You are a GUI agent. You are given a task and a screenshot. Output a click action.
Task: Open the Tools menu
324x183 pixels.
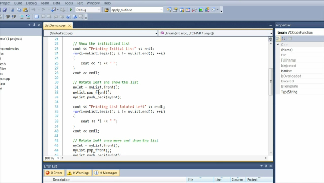click(69, 3)
